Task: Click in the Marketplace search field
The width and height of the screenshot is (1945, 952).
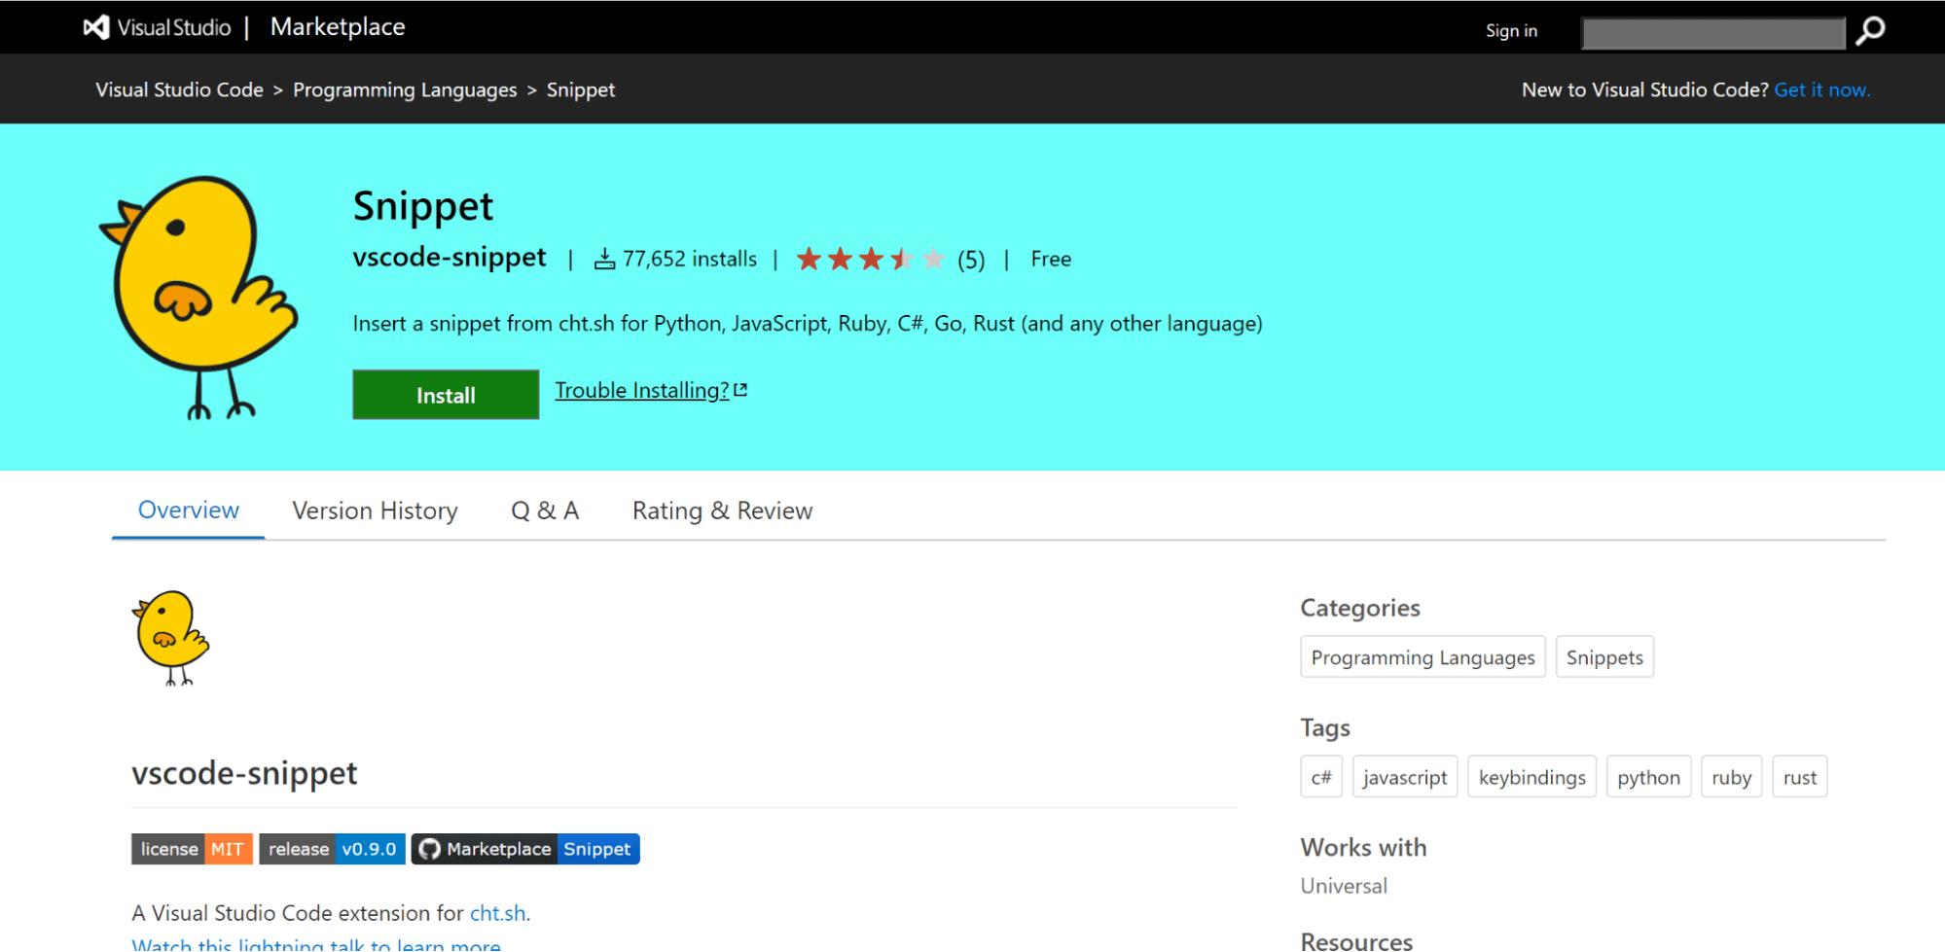Action: pyautogui.click(x=1712, y=33)
